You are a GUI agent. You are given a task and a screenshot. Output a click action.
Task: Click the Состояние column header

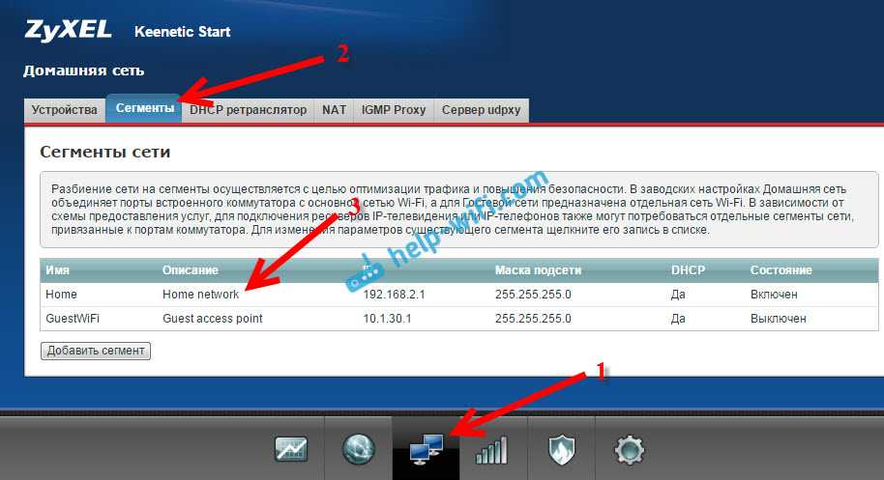[780, 269]
